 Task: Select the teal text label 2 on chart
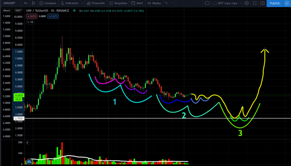184,116
